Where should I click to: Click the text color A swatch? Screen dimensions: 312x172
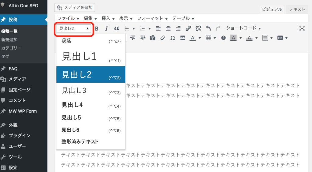193,38
